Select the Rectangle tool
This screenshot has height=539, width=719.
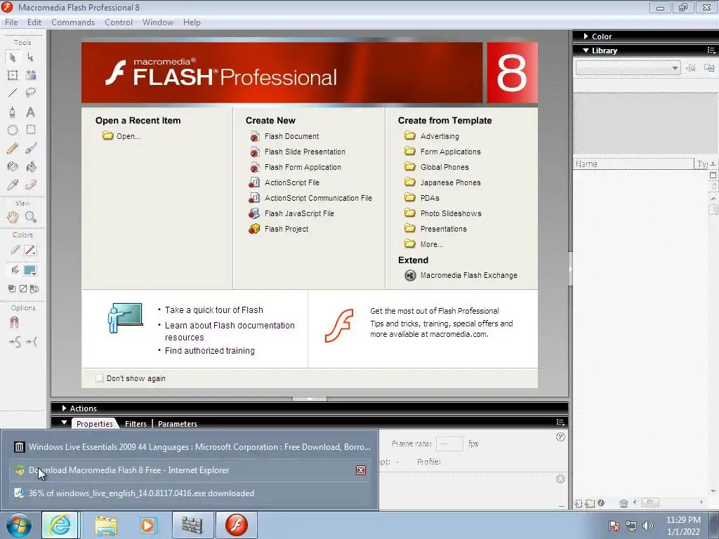(31, 130)
